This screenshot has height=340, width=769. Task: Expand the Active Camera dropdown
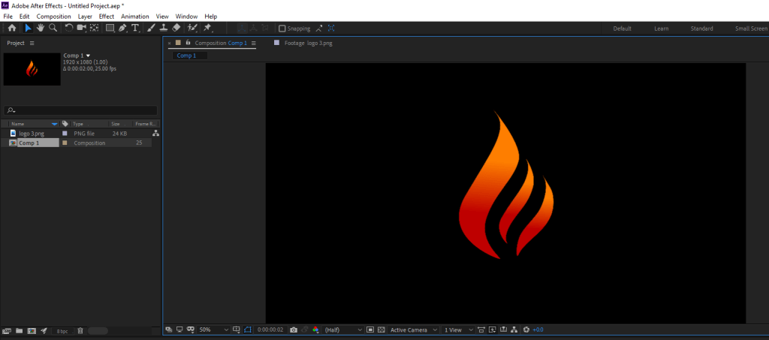[412, 329]
